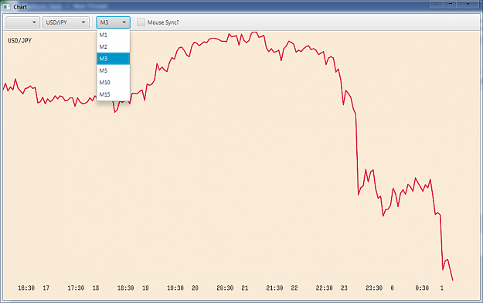The width and height of the screenshot is (483, 303).
Task: Choose the highlighted M3 list option
Action: (113, 59)
